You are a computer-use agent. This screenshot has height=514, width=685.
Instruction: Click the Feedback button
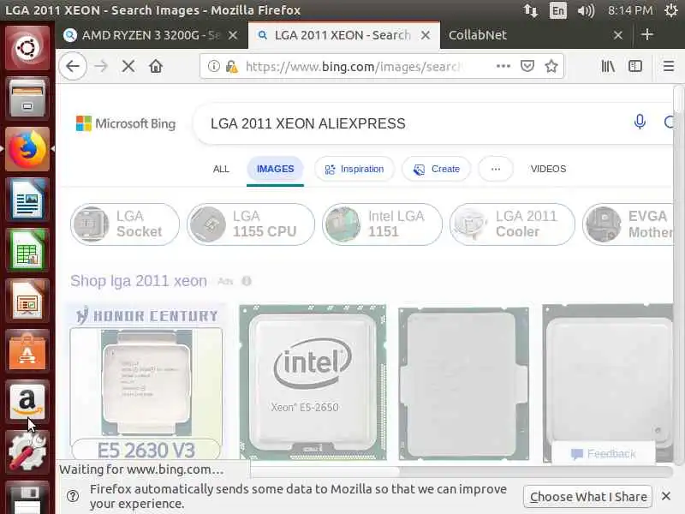click(604, 454)
